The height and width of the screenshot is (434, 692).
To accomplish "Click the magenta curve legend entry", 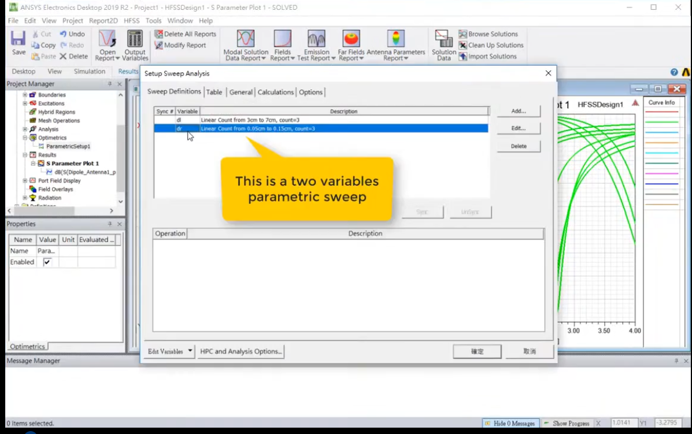I will click(661, 173).
